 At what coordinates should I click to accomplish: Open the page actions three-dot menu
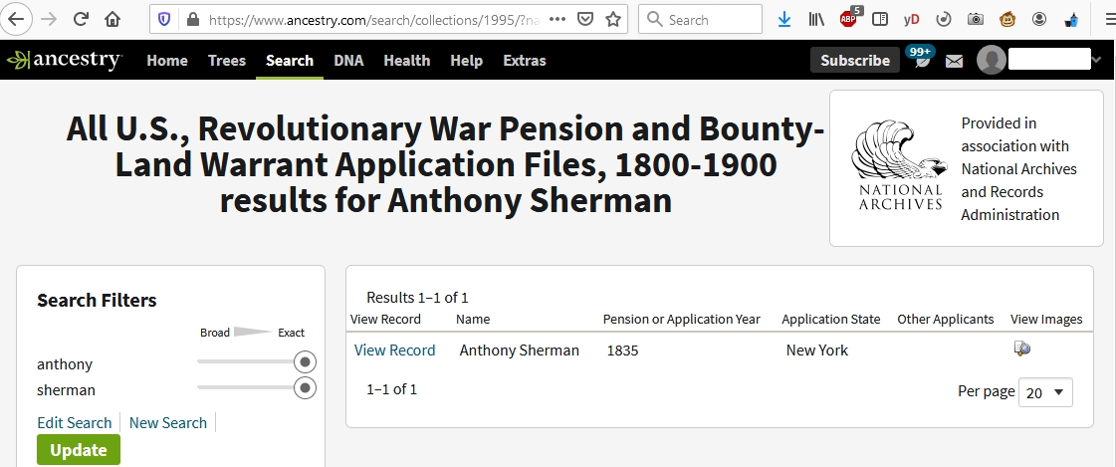point(558,19)
